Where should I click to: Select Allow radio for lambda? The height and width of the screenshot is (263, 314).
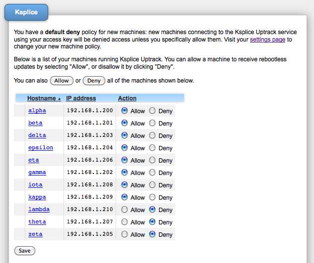pos(125,210)
